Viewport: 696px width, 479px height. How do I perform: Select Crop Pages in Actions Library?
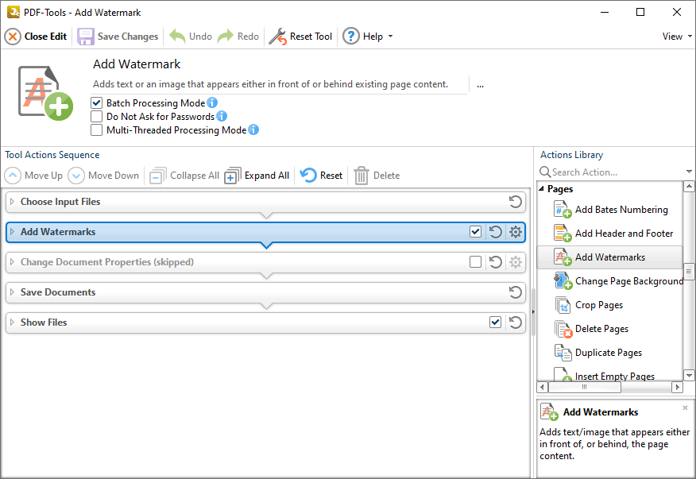click(x=599, y=305)
